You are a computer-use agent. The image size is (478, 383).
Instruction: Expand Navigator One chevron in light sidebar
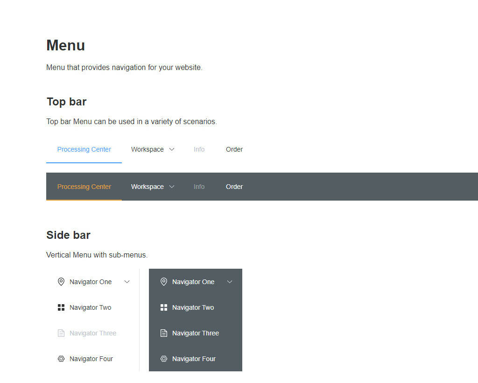coord(127,282)
